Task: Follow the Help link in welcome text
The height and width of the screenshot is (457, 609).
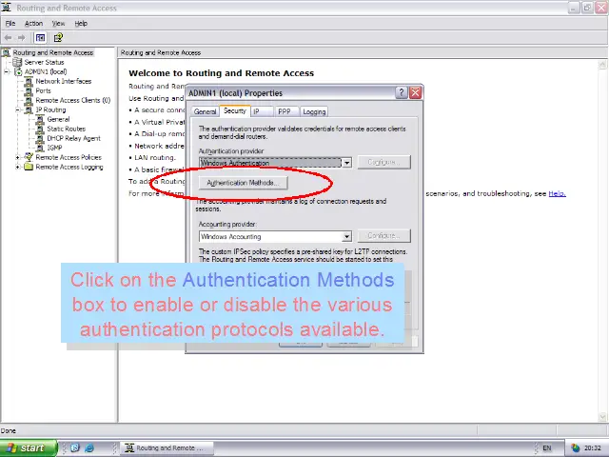Action: tap(557, 193)
